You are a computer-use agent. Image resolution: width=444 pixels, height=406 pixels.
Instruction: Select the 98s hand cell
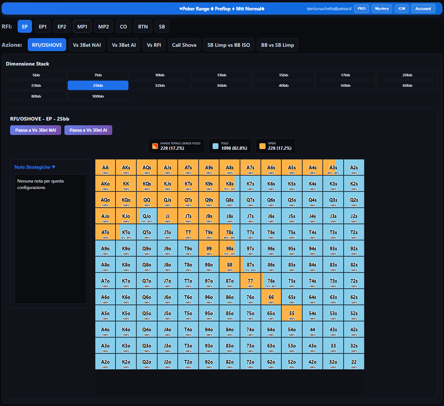coord(230,248)
